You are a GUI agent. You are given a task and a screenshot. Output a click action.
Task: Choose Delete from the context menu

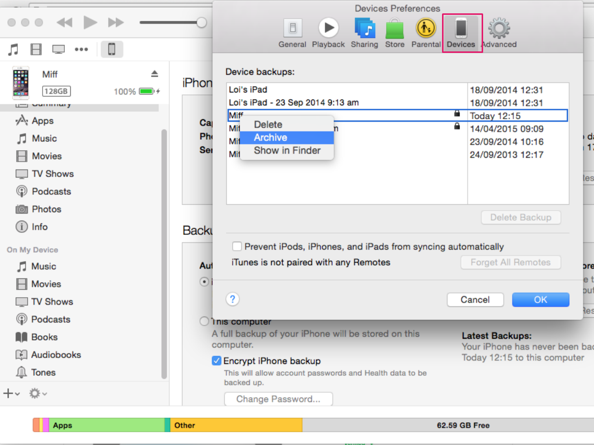point(287,125)
